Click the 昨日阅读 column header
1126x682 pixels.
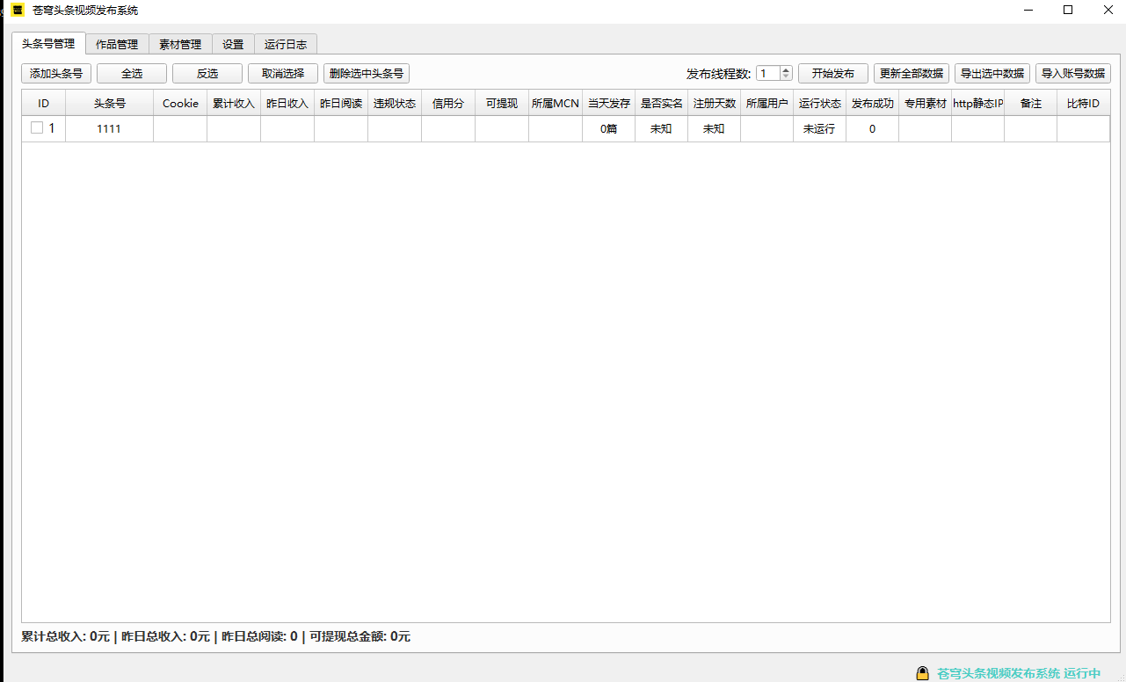coord(341,103)
